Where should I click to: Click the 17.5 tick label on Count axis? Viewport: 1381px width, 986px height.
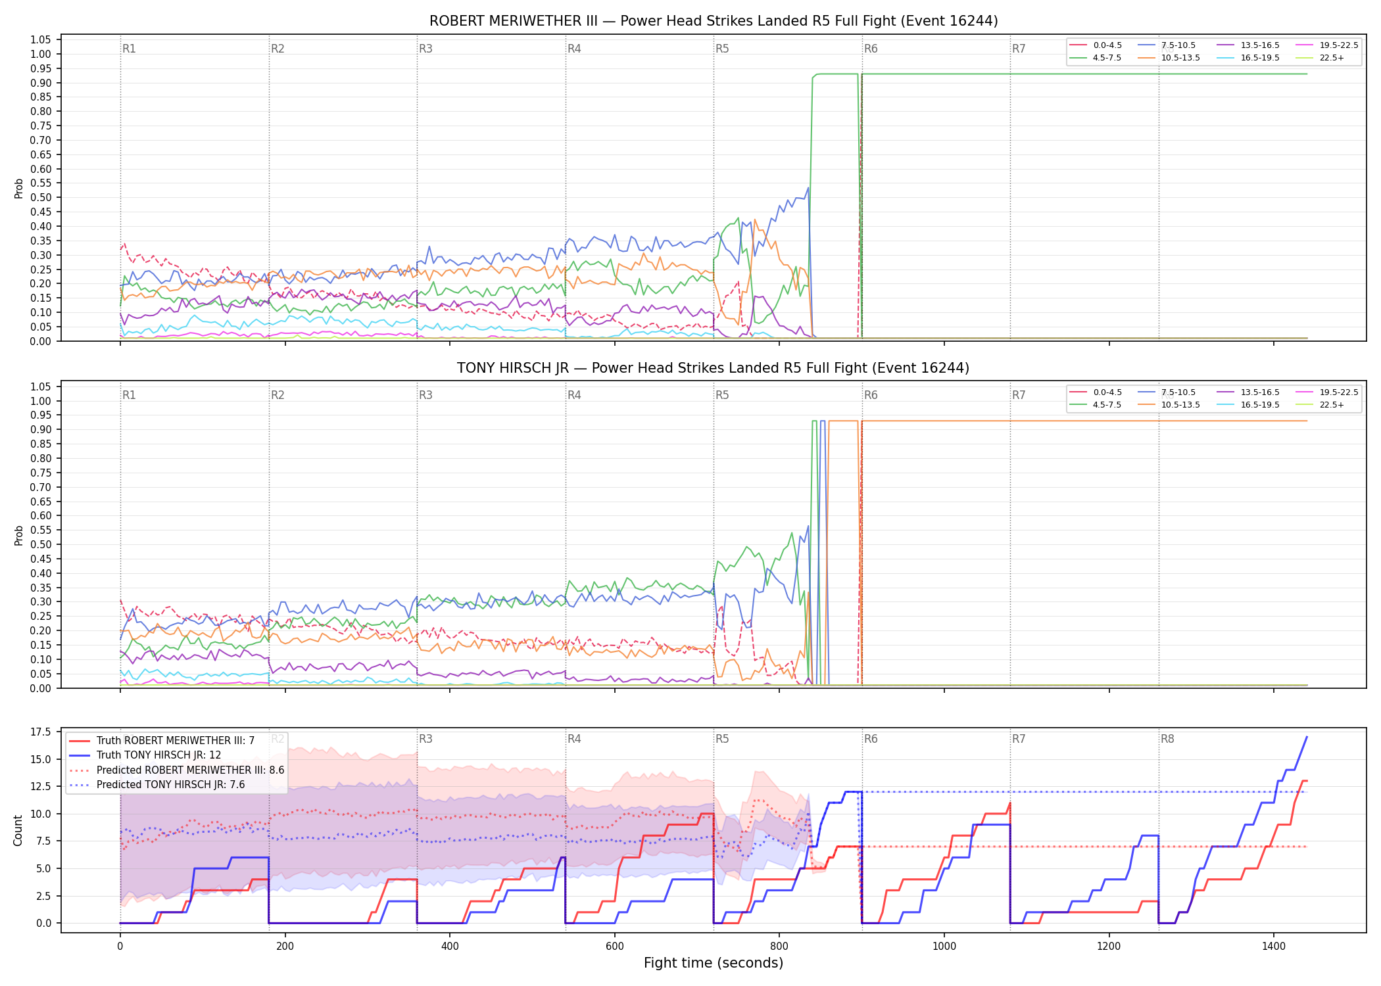(41, 732)
